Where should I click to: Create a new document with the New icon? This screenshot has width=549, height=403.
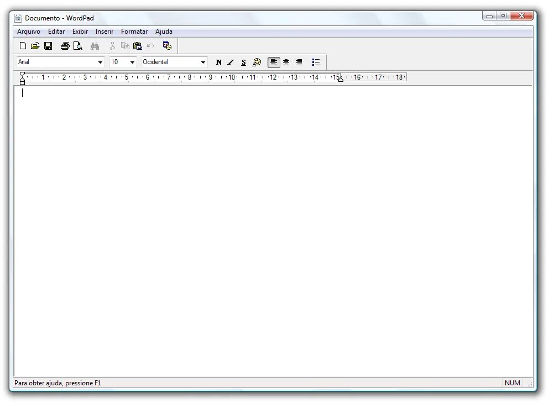pos(23,46)
